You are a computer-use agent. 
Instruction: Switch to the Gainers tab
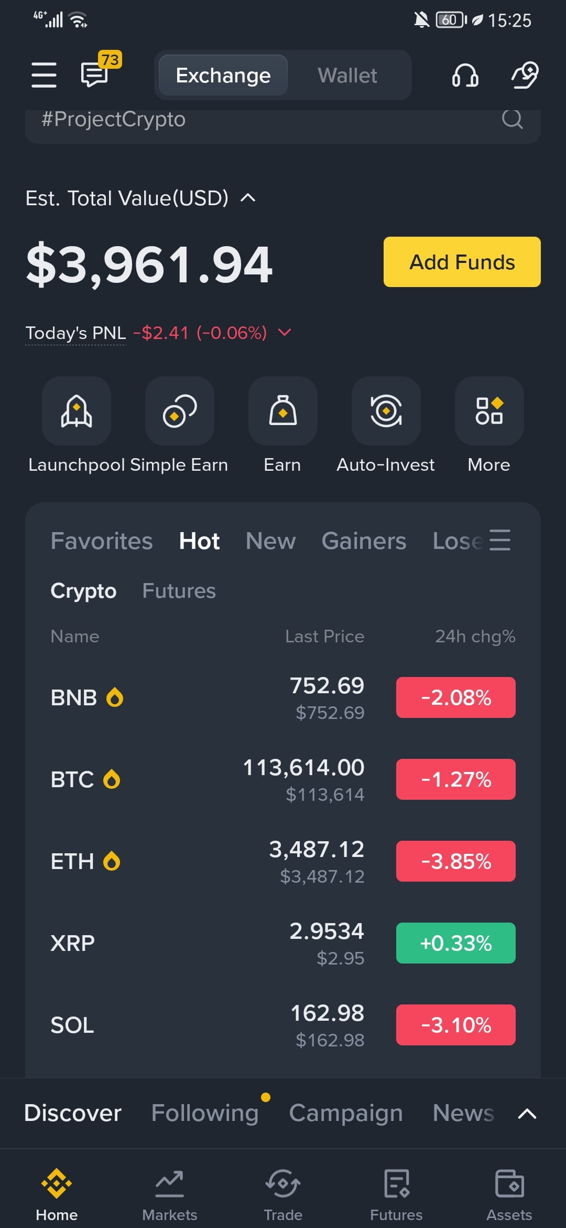pos(364,541)
